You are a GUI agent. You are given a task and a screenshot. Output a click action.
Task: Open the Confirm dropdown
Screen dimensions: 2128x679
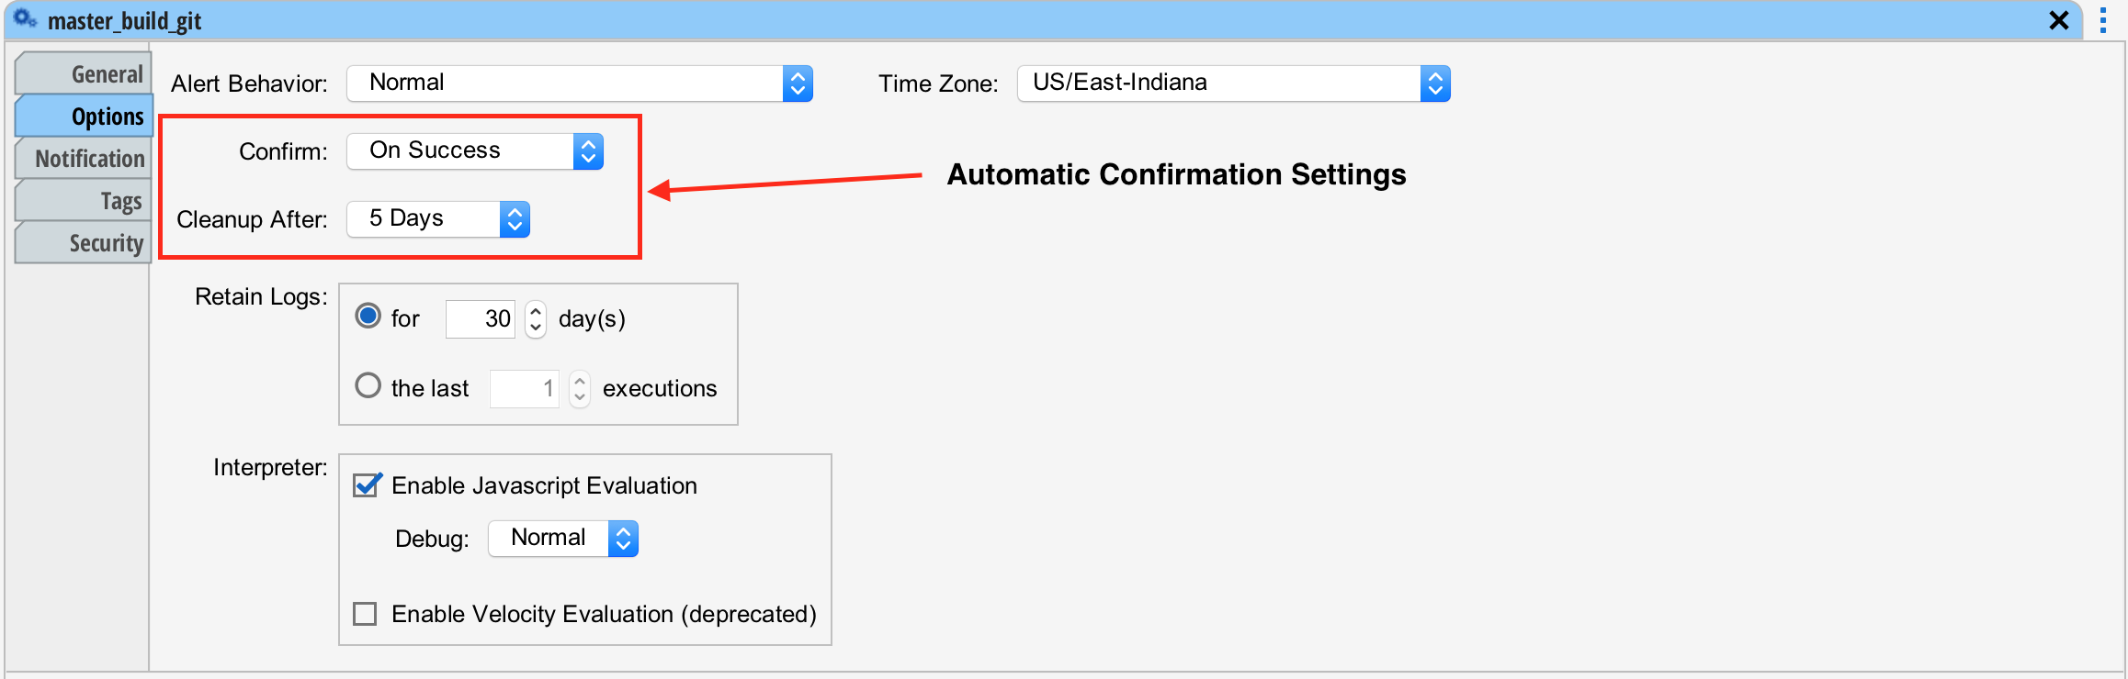(475, 151)
